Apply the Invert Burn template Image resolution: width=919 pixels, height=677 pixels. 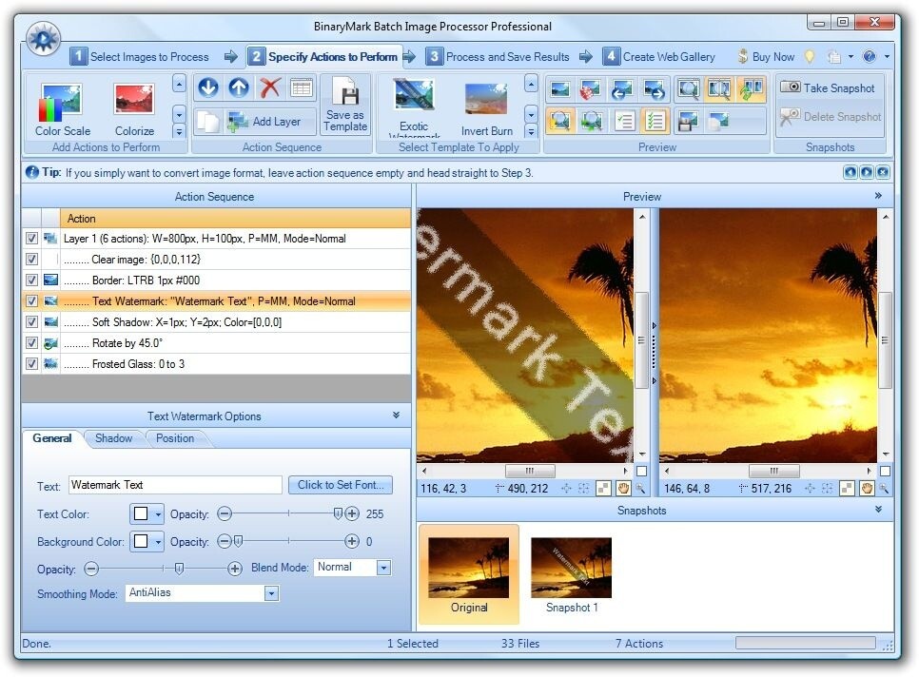click(x=485, y=100)
